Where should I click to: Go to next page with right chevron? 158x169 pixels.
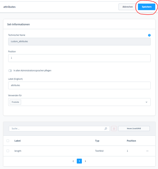[85, 161]
